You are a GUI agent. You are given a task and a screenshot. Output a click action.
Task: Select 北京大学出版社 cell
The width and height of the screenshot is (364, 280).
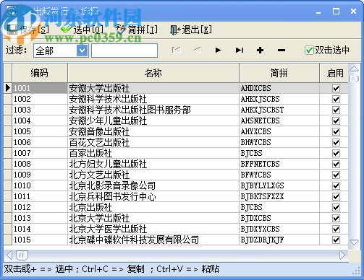[x=153, y=218]
